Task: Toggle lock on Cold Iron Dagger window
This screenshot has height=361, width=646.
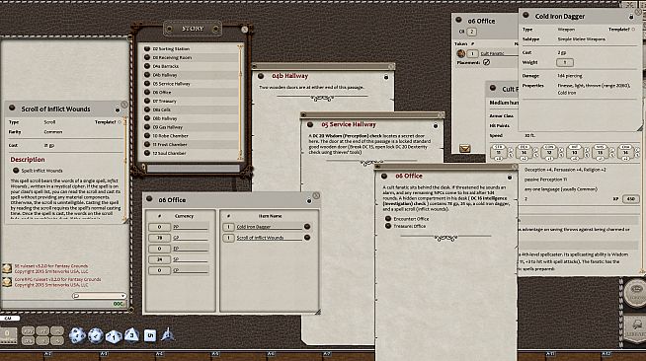Action: [x=631, y=17]
